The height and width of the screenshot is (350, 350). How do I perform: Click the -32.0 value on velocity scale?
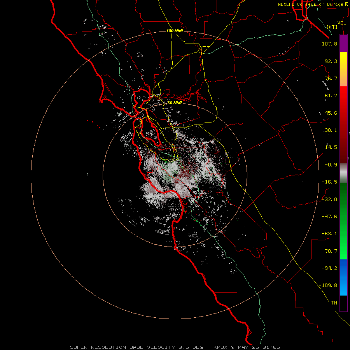click(329, 199)
